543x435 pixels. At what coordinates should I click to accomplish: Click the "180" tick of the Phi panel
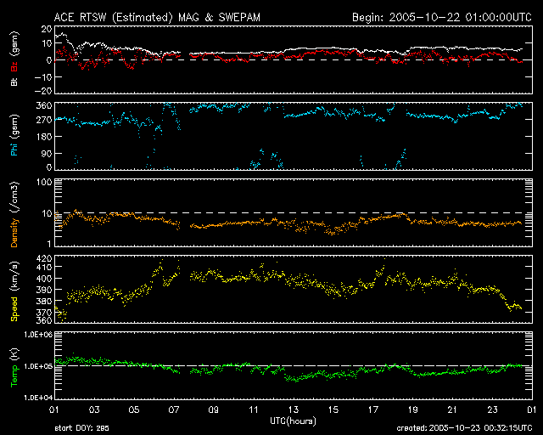[x=44, y=137]
